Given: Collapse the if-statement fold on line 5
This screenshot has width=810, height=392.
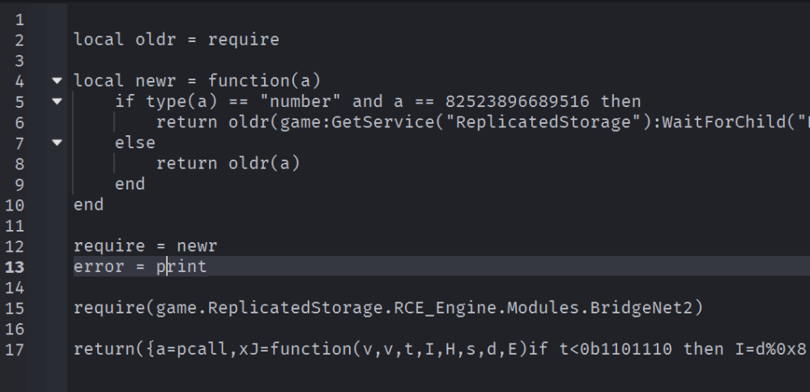Looking at the screenshot, I should coord(58,101).
